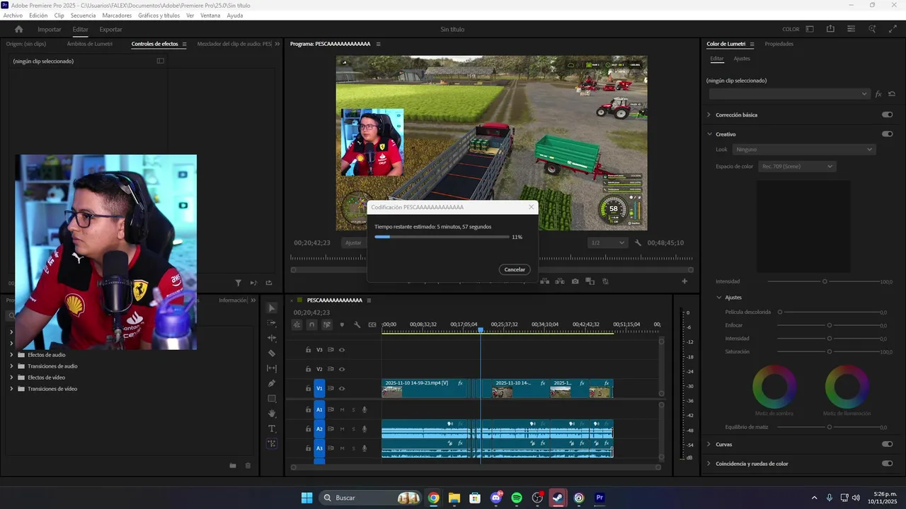Image resolution: width=906 pixels, height=509 pixels.
Task: Open timeline display settings wrench
Action: click(x=357, y=324)
